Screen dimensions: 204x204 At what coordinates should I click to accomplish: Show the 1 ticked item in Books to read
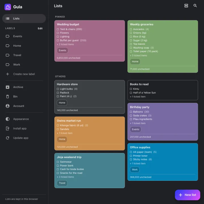click(138, 97)
